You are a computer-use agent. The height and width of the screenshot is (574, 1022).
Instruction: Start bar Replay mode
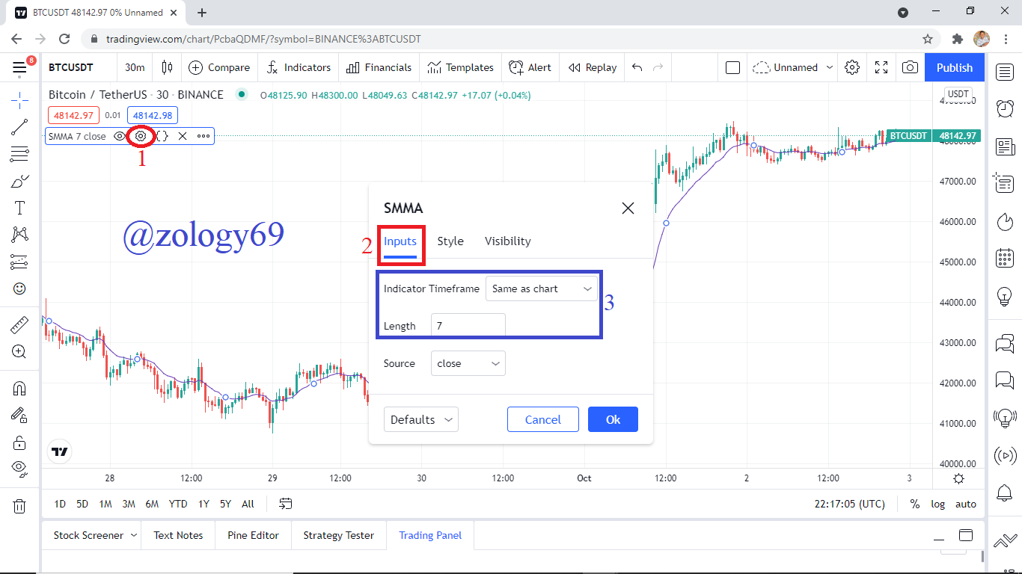(593, 67)
